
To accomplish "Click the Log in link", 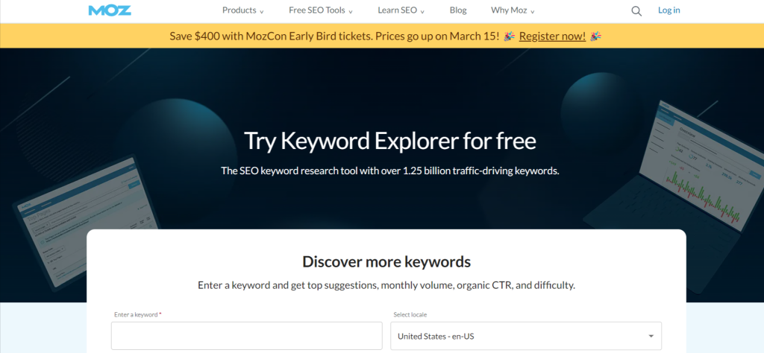I will click(669, 10).
